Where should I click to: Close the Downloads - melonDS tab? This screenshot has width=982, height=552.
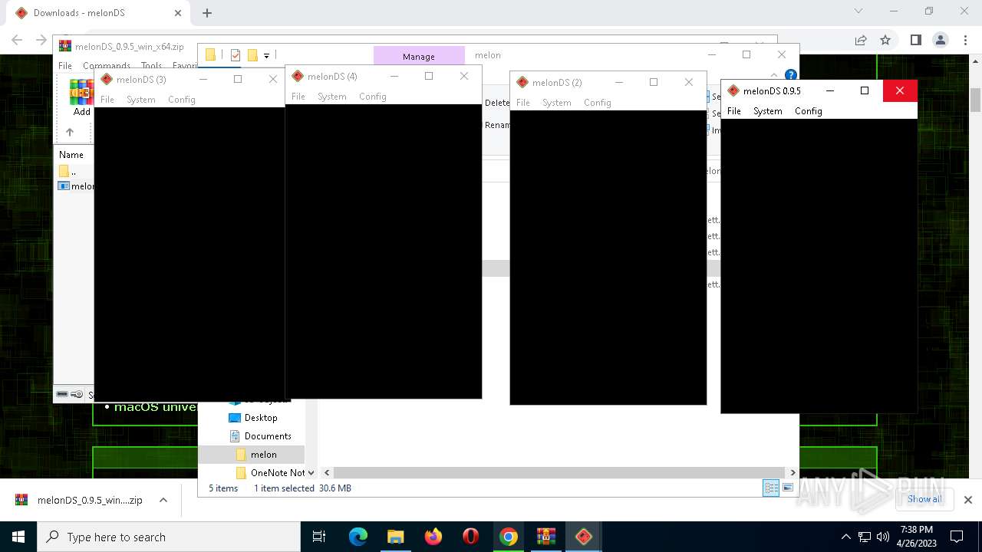[178, 13]
